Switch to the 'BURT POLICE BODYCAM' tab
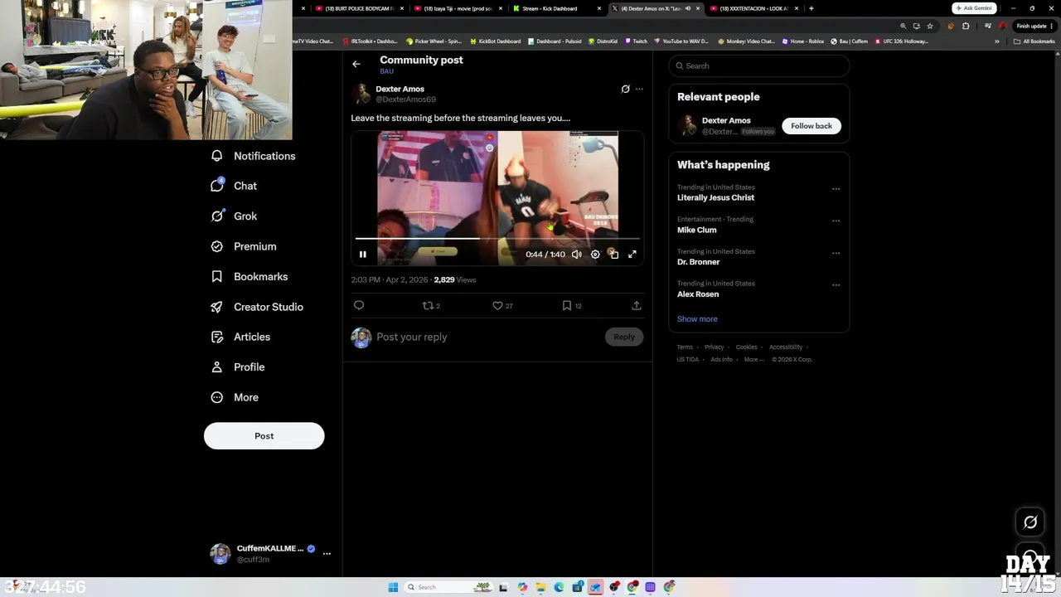The image size is (1061, 597). (359, 8)
